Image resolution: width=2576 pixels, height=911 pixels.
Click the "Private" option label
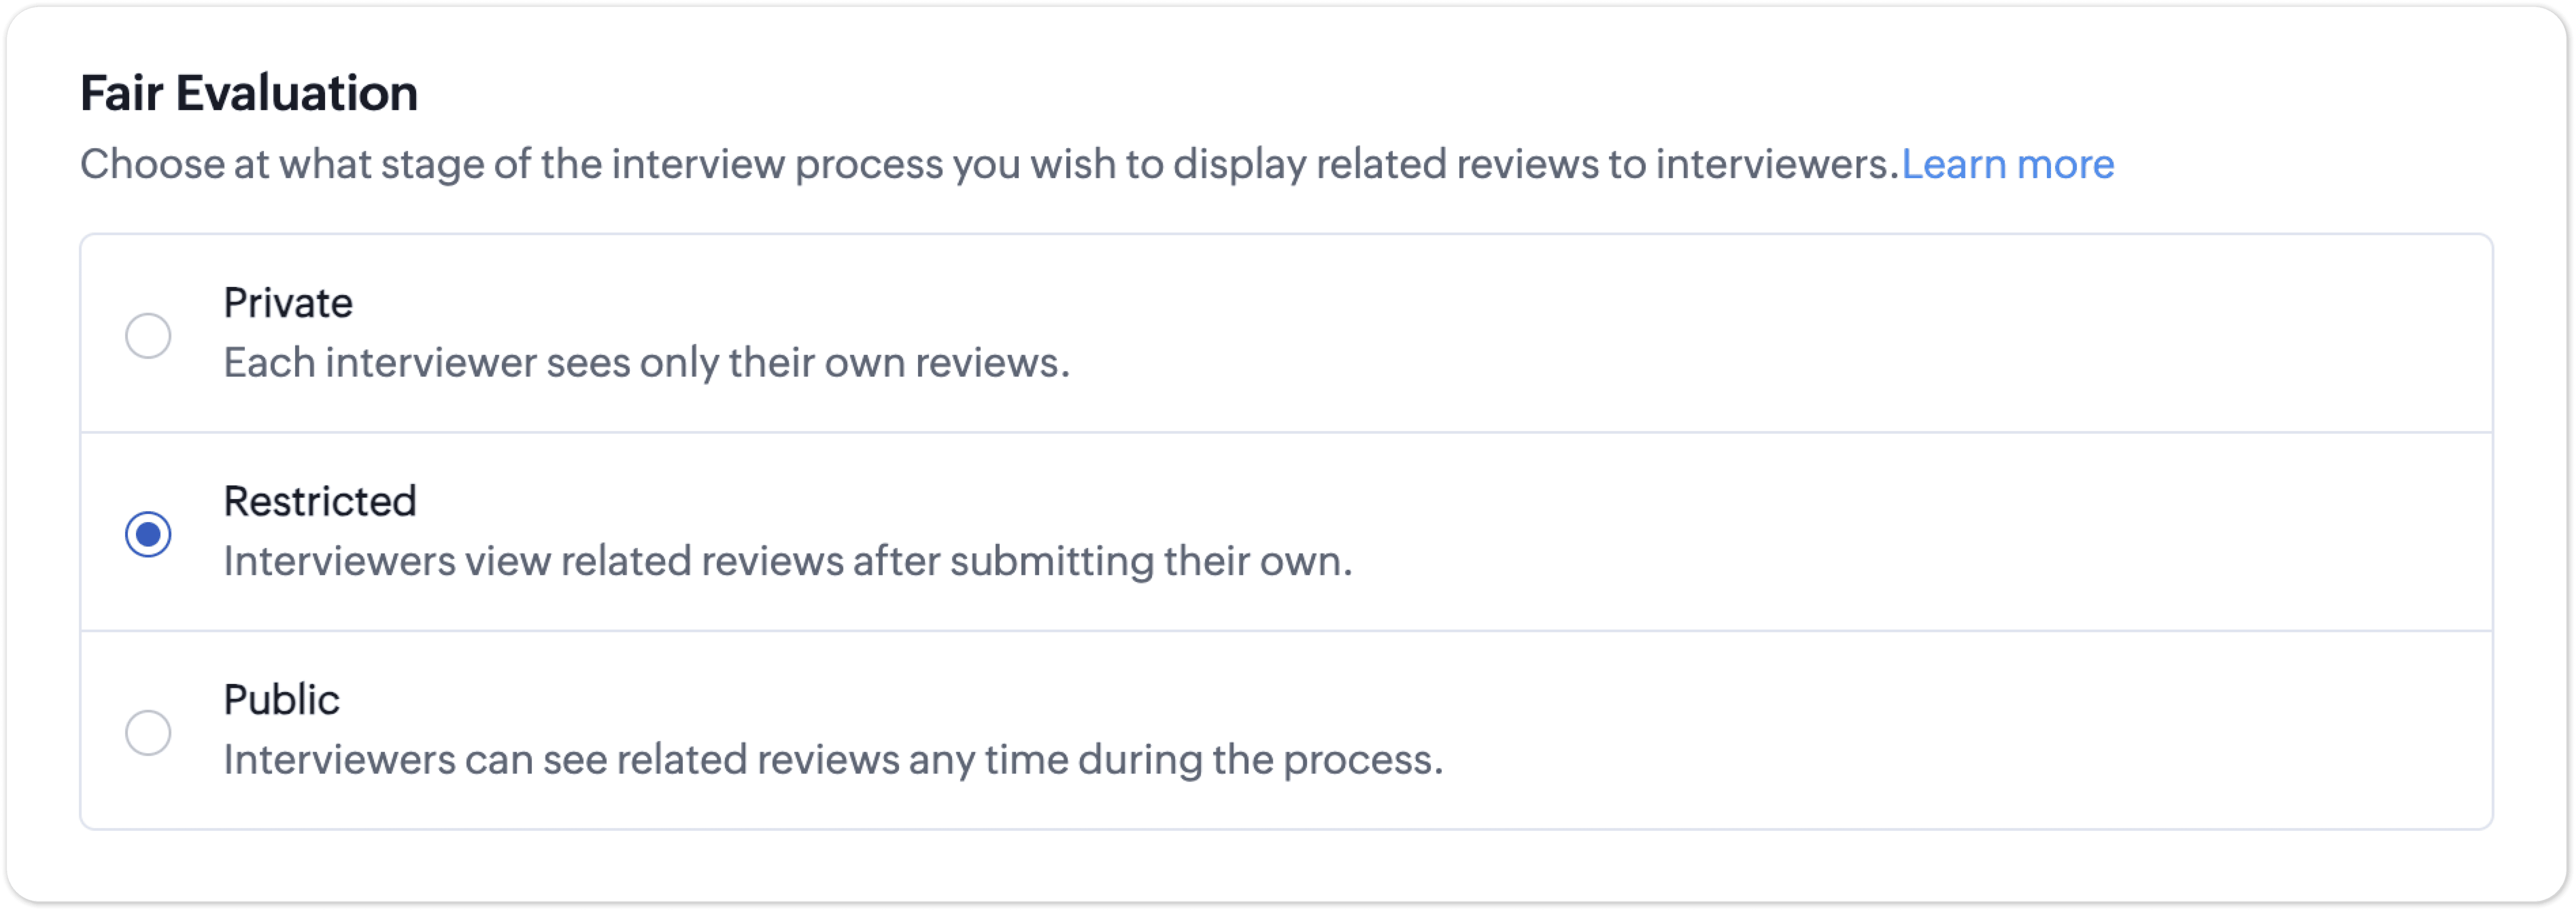tap(288, 303)
